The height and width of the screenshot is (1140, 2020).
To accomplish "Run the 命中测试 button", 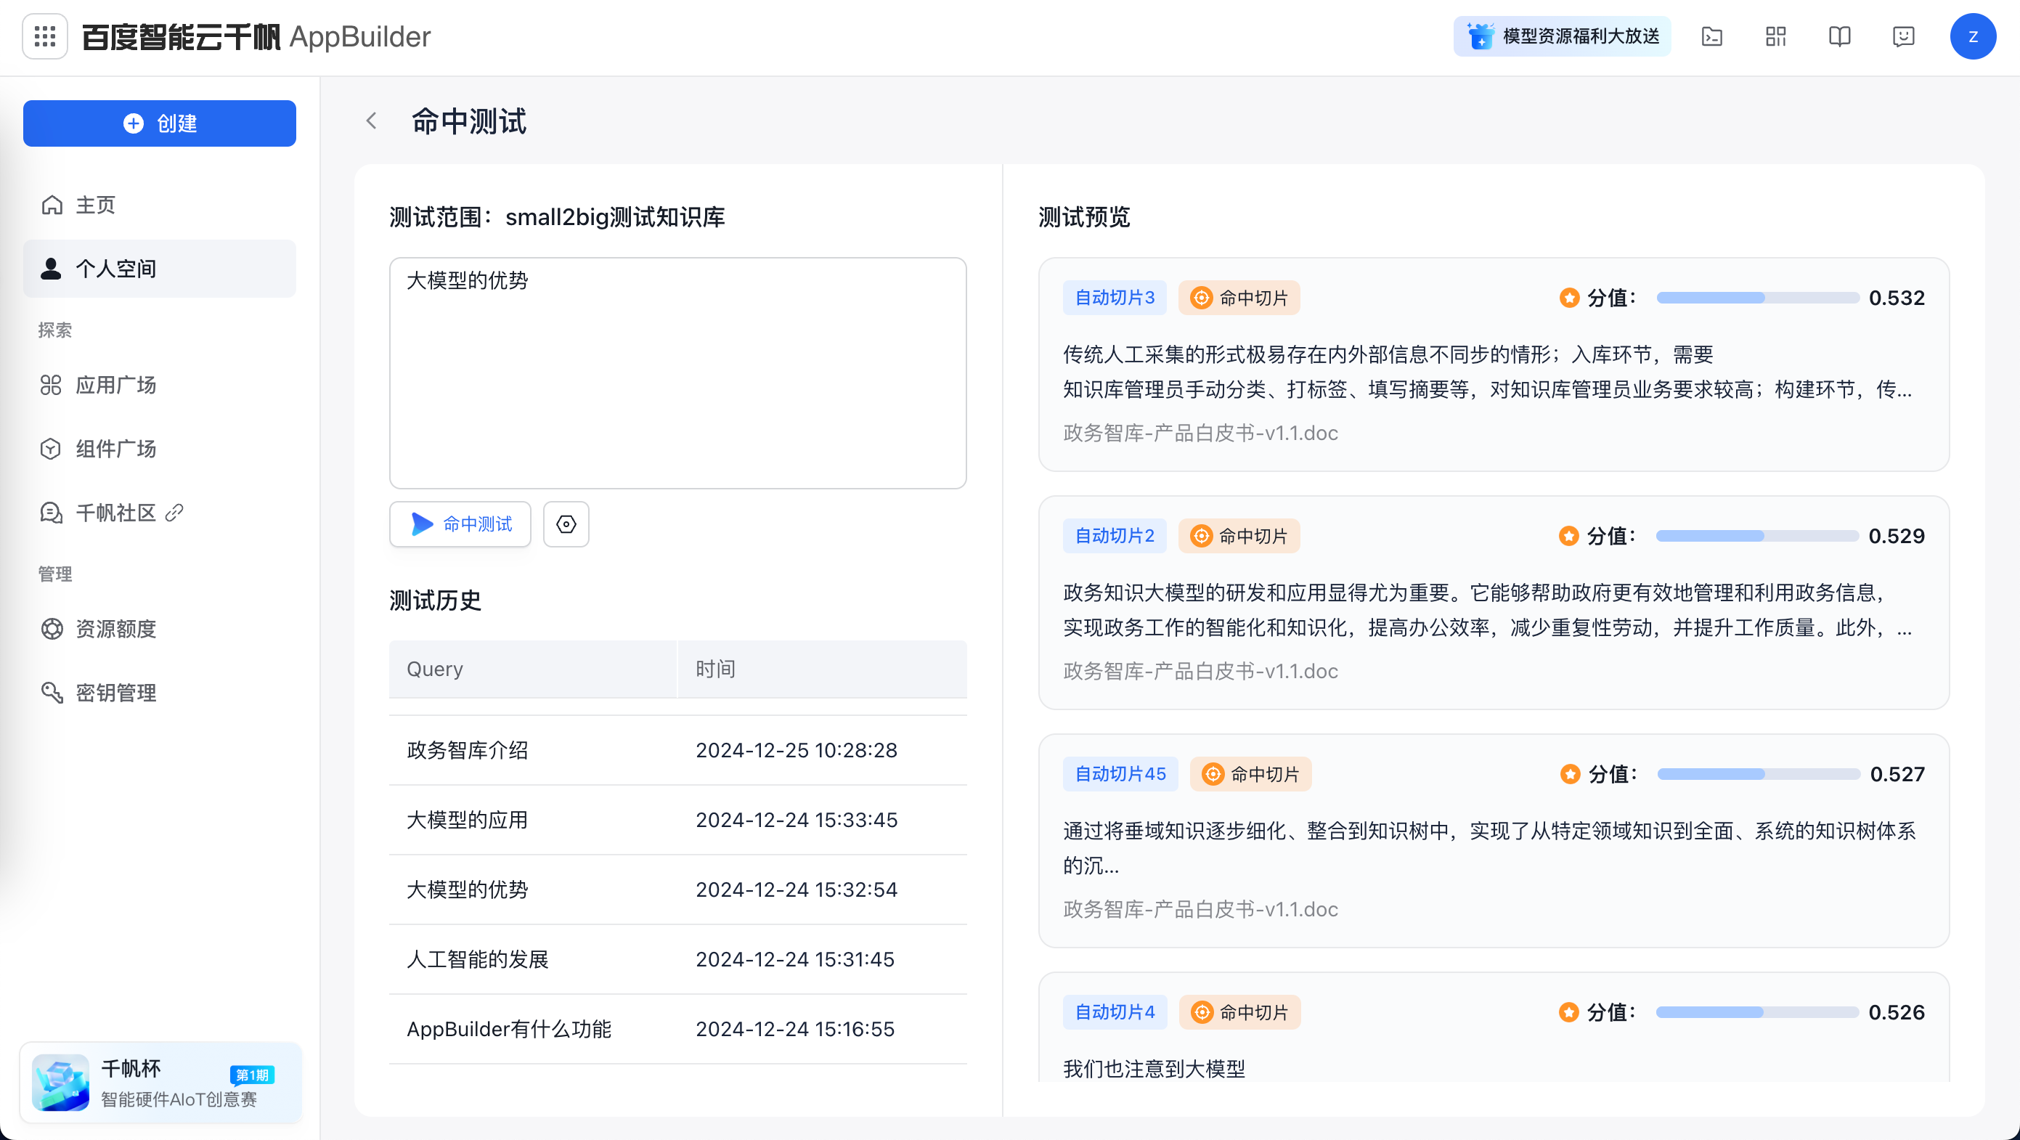I will [460, 524].
